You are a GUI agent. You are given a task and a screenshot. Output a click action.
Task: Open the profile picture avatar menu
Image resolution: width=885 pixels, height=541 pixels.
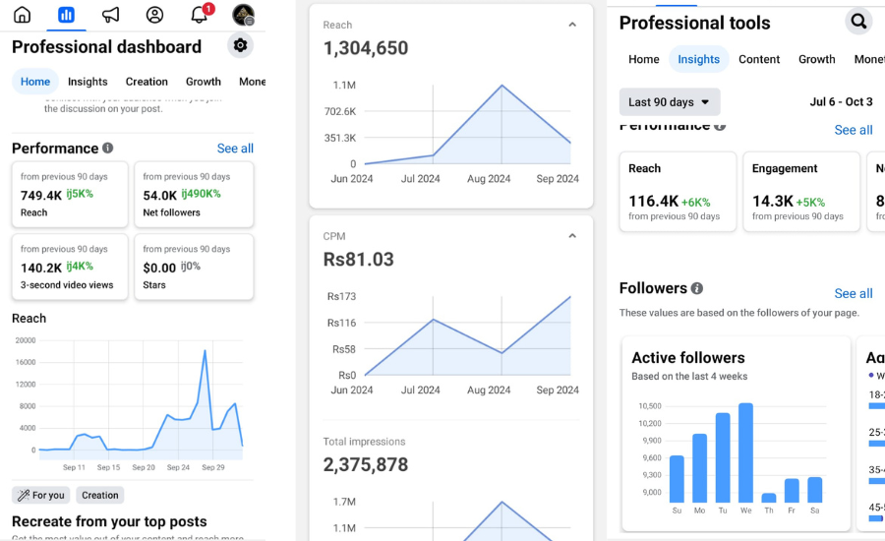click(x=243, y=15)
